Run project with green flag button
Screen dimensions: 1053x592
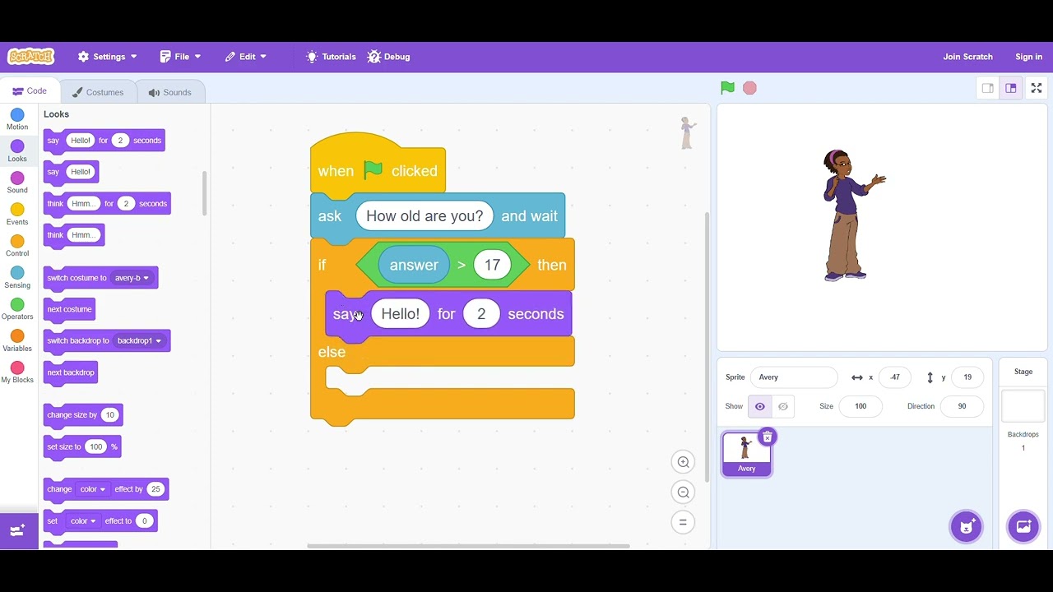coord(727,88)
